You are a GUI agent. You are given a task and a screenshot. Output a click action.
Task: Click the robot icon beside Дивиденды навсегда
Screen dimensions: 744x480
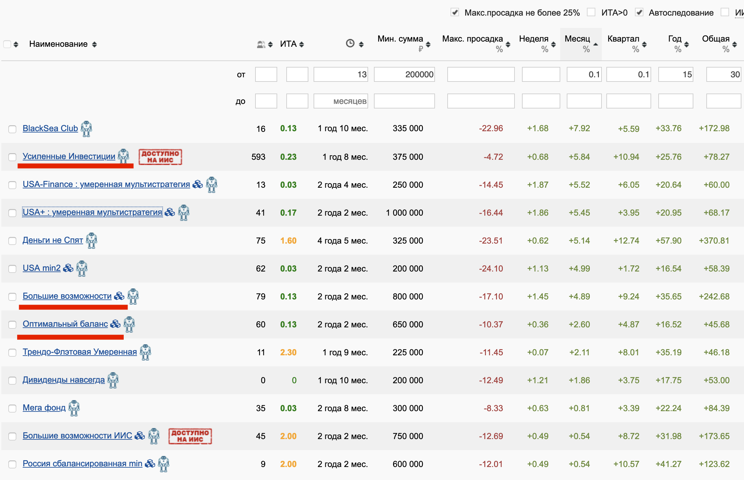tap(113, 380)
